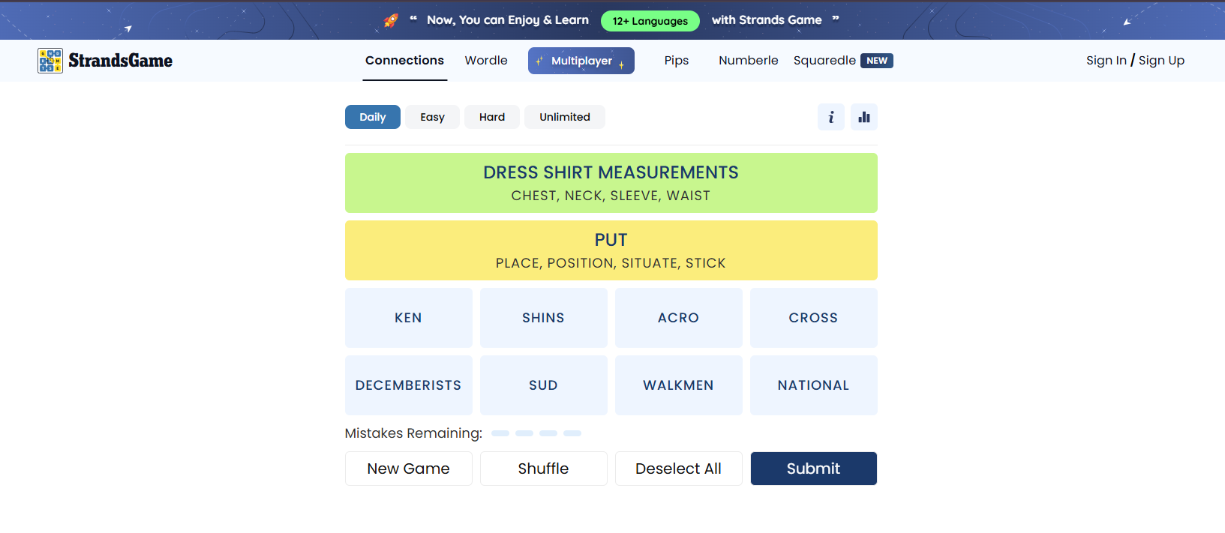Shuffle the remaining word tiles
1225x533 pixels.
tap(544, 469)
